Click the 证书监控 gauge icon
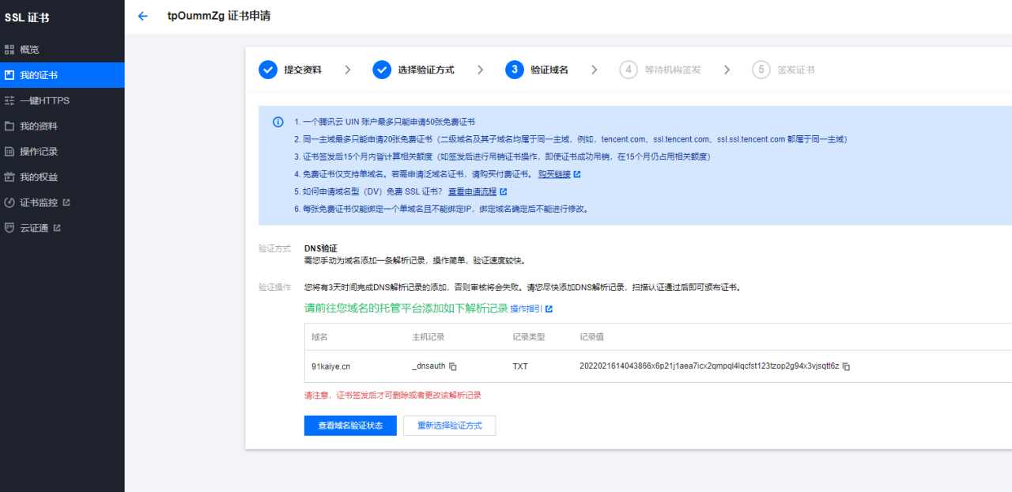 [x=9, y=202]
